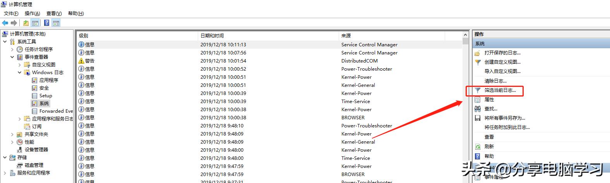Click 导入自定义视图 action
This screenshot has height=183, width=610.
coord(502,71)
